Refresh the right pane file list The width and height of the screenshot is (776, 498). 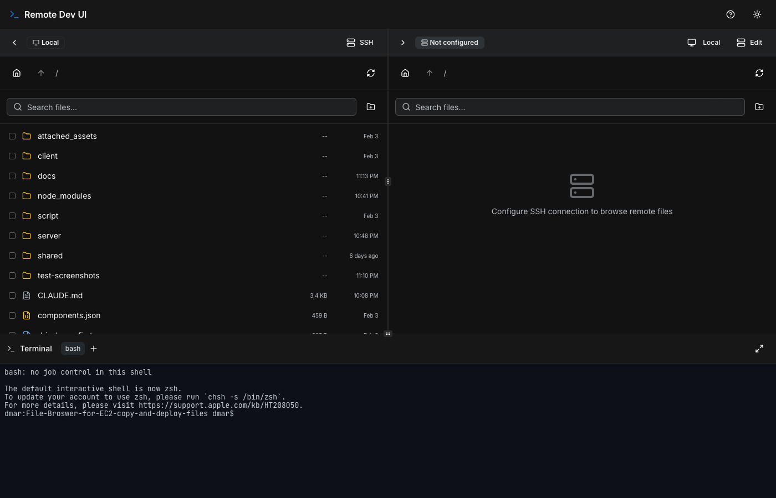click(759, 73)
